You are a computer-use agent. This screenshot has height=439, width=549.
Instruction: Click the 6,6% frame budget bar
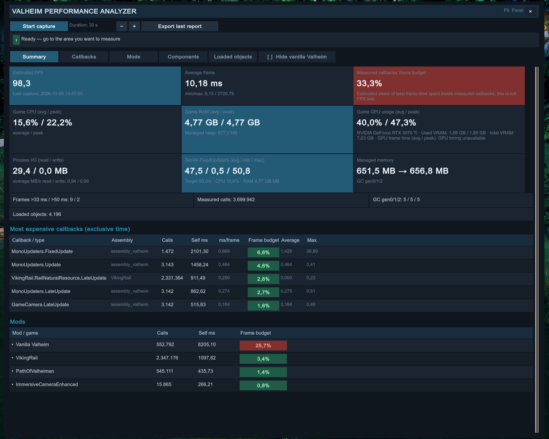click(x=263, y=252)
